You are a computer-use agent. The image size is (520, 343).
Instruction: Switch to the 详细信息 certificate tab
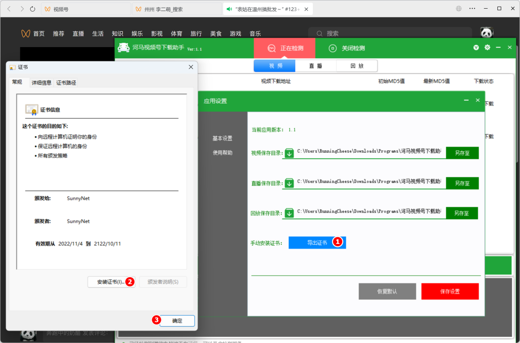[41, 83]
